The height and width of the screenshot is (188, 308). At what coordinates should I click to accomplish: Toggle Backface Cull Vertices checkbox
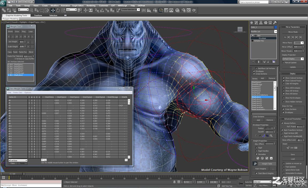click(x=257, y=68)
